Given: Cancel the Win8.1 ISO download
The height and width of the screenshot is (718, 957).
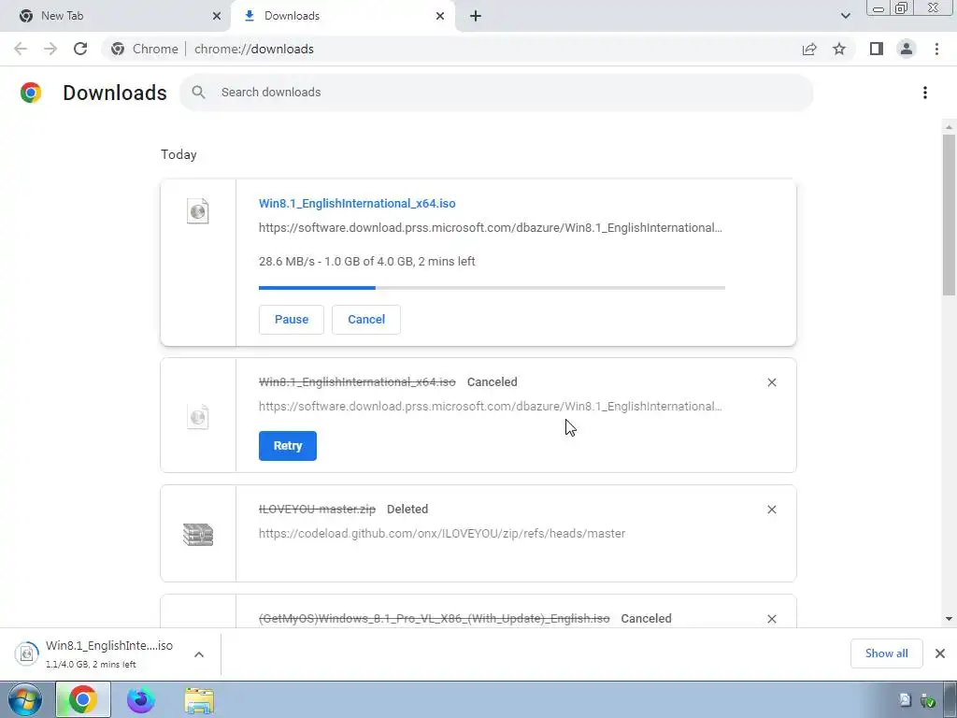Looking at the screenshot, I should [366, 320].
